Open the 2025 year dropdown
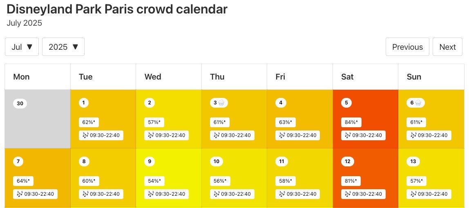This screenshot has width=469, height=208. (x=63, y=47)
